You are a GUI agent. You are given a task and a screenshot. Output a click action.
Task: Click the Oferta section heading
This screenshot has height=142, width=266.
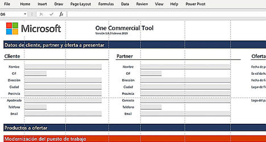pos(258,56)
